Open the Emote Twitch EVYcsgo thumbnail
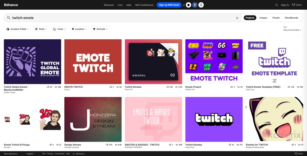This screenshot has height=156, width=307. tap(33, 119)
